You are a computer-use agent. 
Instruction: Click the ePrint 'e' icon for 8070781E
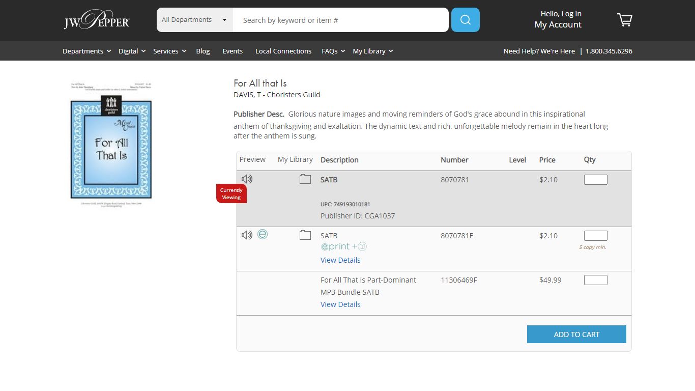[263, 234]
